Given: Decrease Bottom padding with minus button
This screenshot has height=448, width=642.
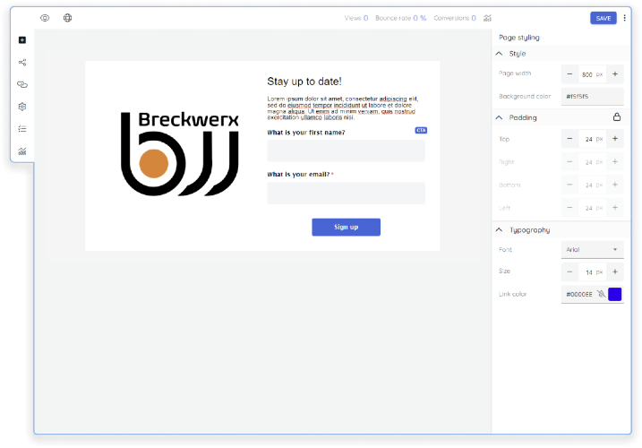Looking at the screenshot, I should click(x=569, y=185).
